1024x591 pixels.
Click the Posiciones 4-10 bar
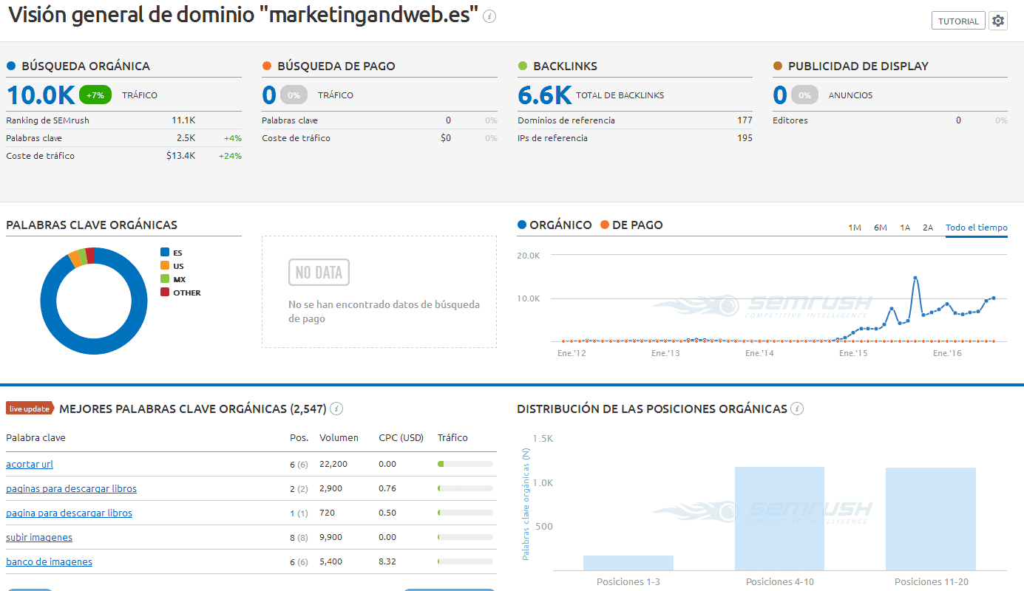click(x=779, y=519)
